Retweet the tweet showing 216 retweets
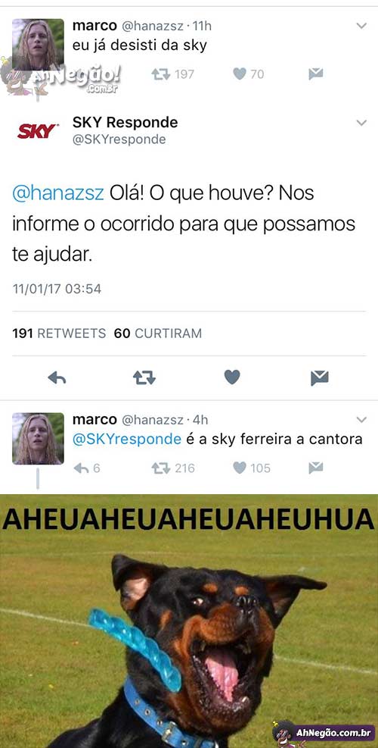This screenshot has width=378, height=748. (x=161, y=468)
